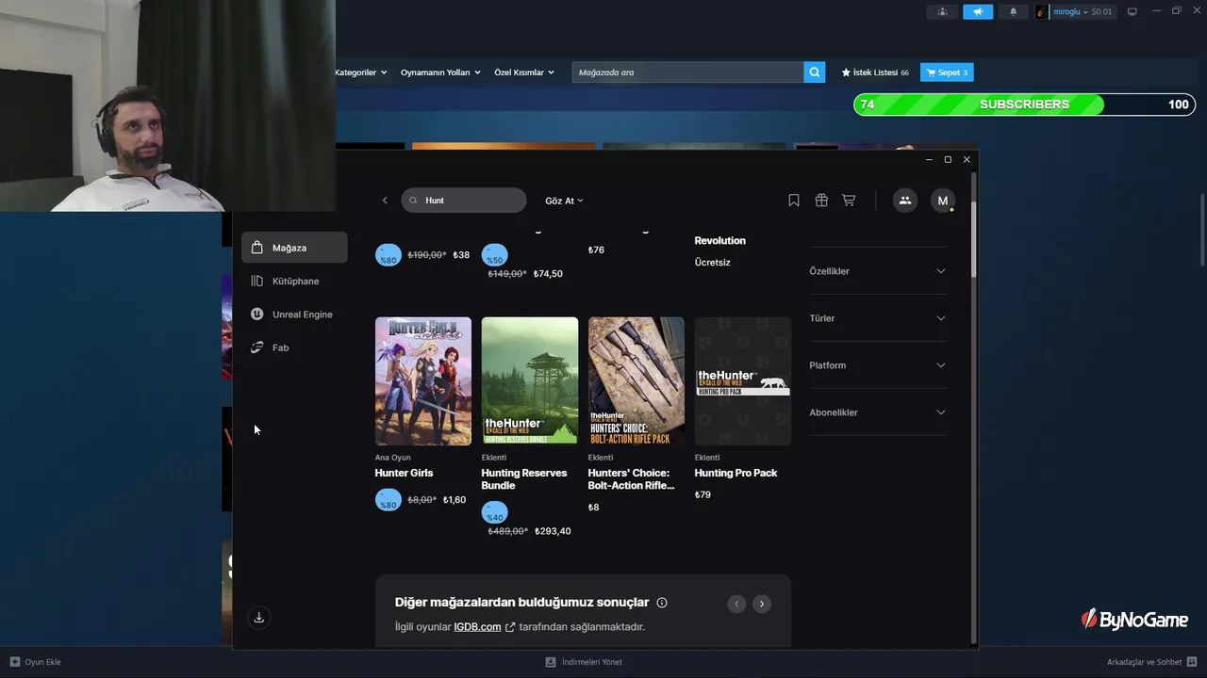Viewport: 1207px width, 678px height.
Task: Open Kategoriler menu in Steam store
Action: point(361,73)
